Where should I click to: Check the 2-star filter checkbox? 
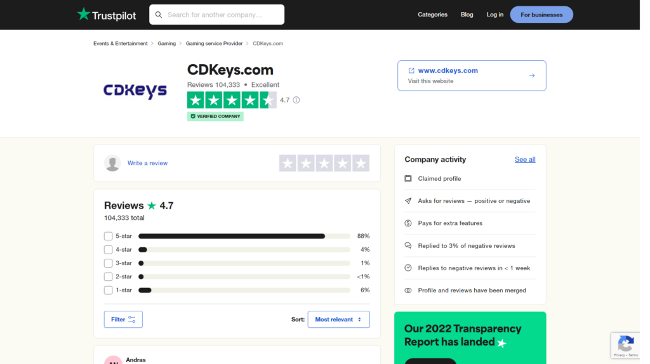pos(108,276)
